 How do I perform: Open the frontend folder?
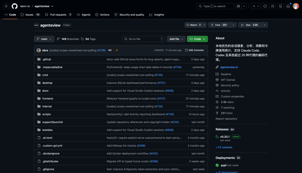48,98
